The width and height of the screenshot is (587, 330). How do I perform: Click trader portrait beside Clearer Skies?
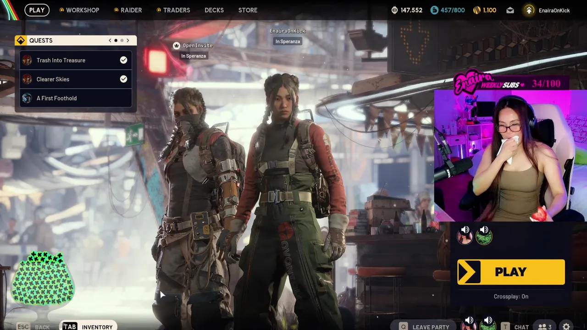click(27, 79)
